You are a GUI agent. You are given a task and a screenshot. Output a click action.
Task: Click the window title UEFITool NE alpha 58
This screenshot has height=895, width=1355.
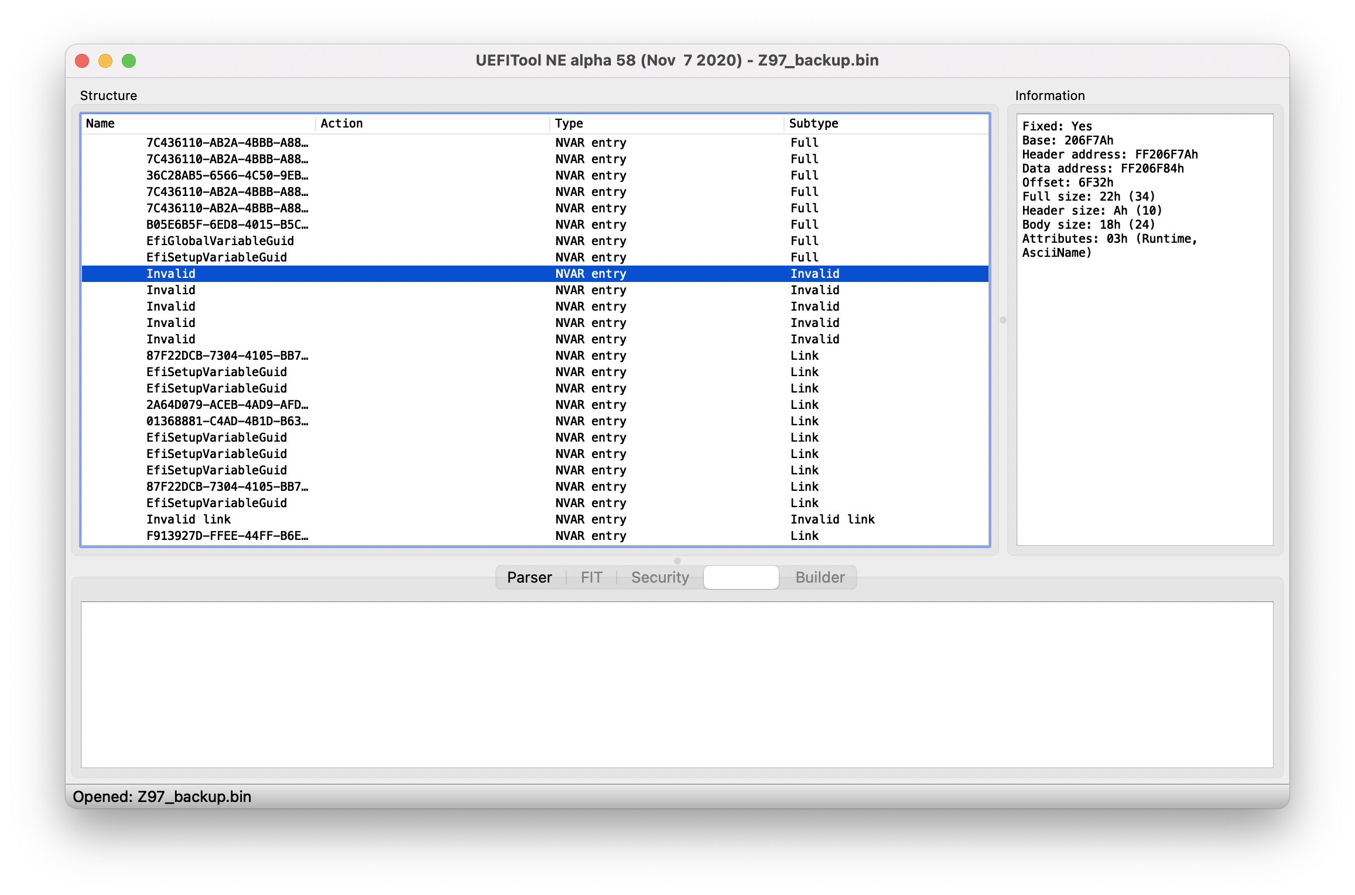coord(677,60)
